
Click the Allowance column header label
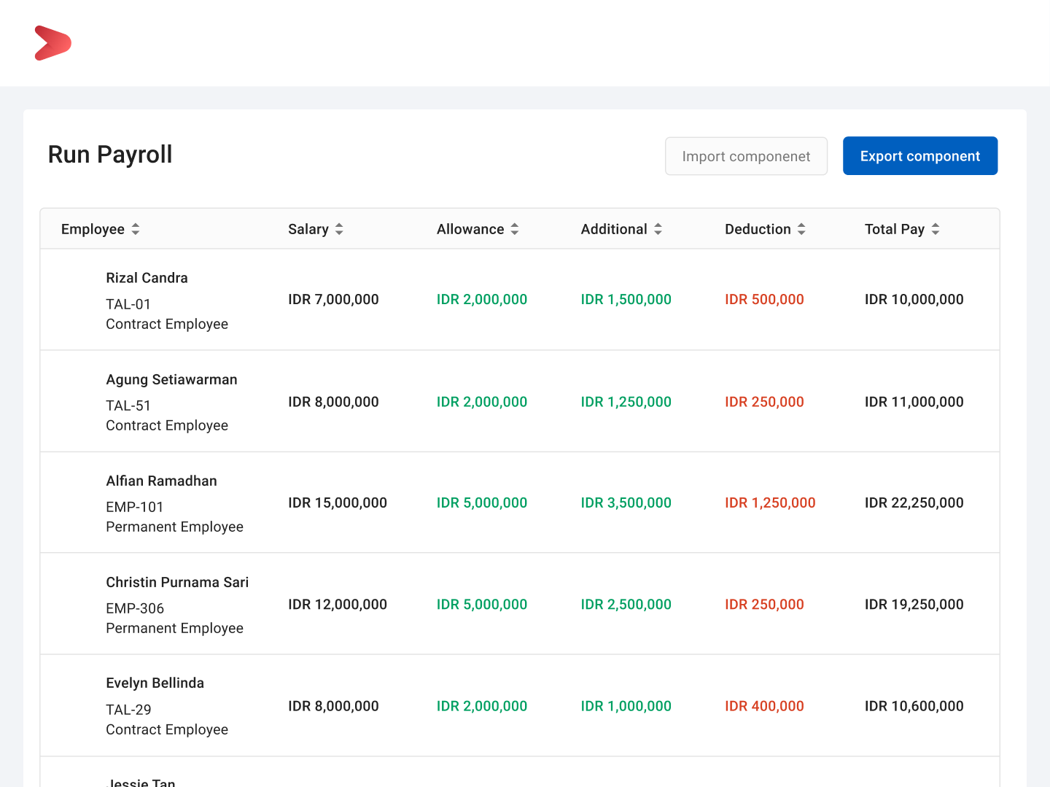[x=470, y=229]
